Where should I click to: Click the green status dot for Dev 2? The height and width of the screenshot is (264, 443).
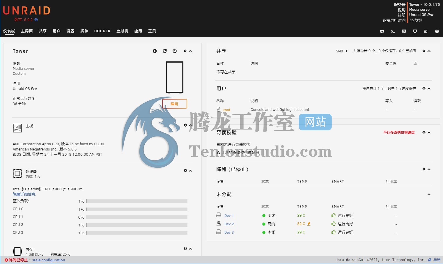click(x=264, y=224)
